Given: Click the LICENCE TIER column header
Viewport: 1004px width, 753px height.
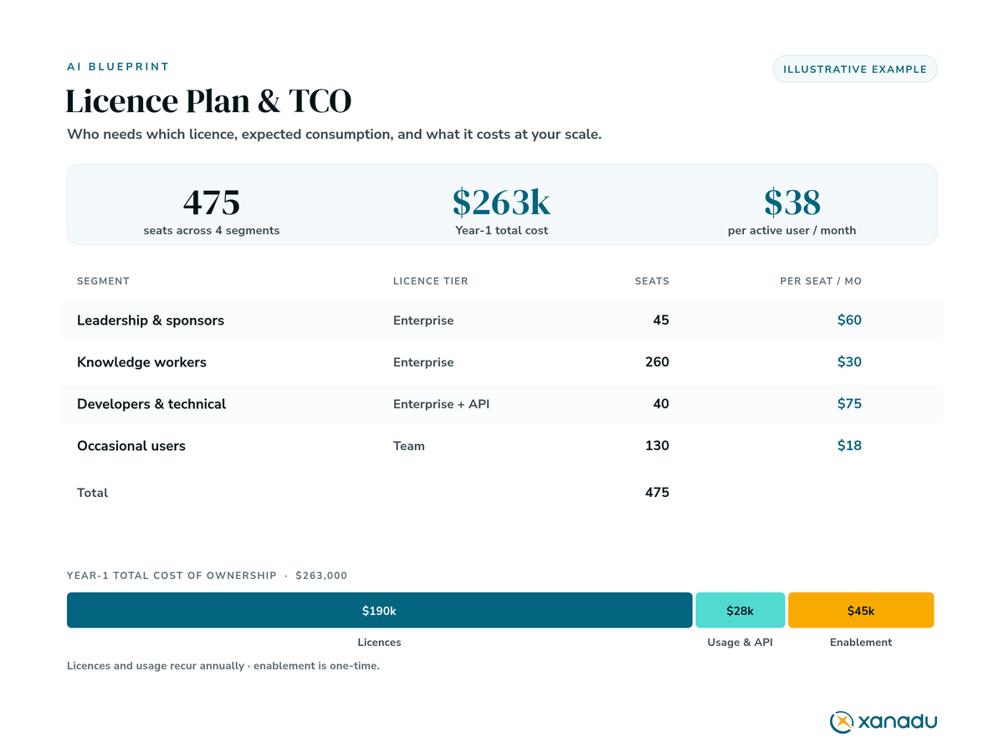Looking at the screenshot, I should (x=431, y=281).
